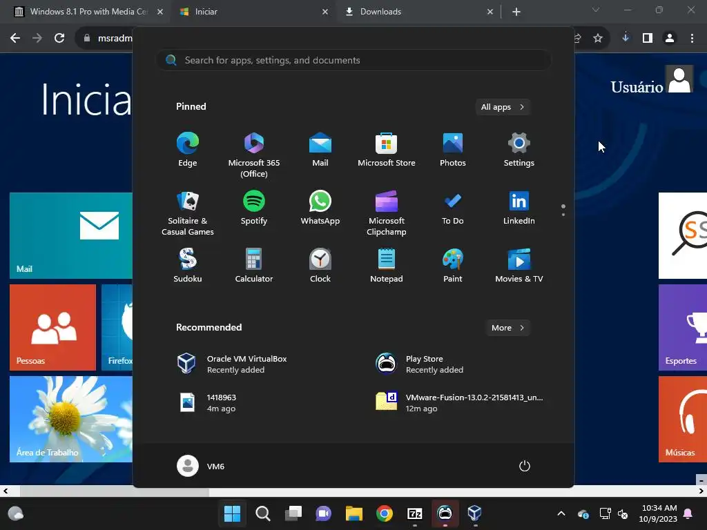Show hidden system tray icons
707x530 pixels.
[561, 513]
